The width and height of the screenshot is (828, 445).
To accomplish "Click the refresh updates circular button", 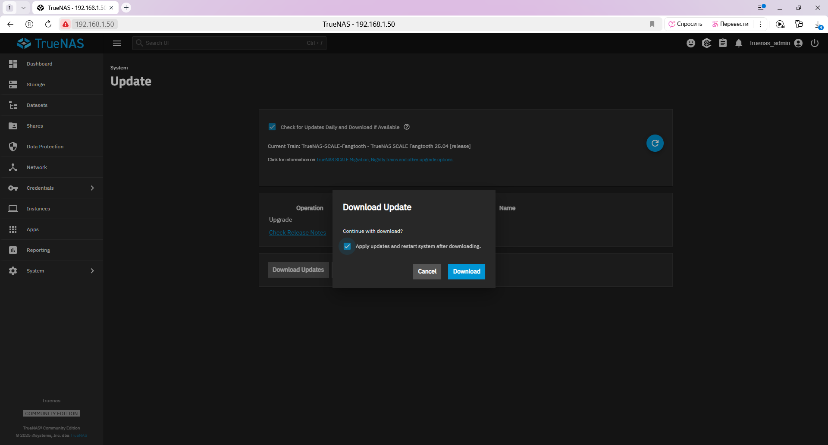I will pyautogui.click(x=655, y=143).
